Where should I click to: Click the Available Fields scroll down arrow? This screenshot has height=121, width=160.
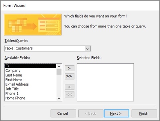pyautogui.click(x=59, y=98)
